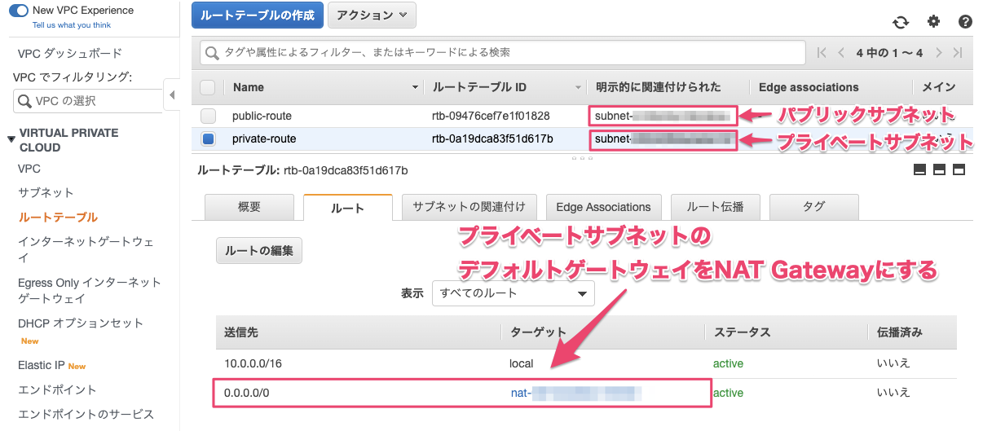Collapse the VIRTUAL PRIVATE CLOUD section
Viewport: 983px width, 431px height.
point(11,139)
